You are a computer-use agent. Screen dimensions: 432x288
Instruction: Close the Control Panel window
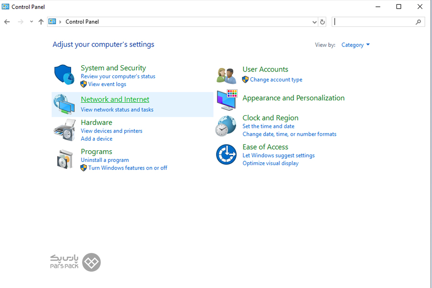(x=420, y=7)
